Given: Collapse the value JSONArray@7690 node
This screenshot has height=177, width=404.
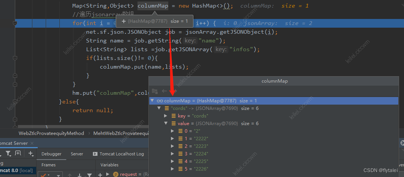Looking at the screenshot, I should (x=166, y=124).
